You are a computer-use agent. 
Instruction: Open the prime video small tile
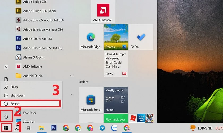141,118
